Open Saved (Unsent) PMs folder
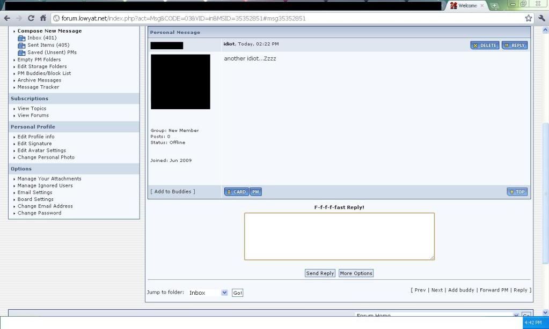The width and height of the screenshot is (549, 329). click(x=52, y=52)
